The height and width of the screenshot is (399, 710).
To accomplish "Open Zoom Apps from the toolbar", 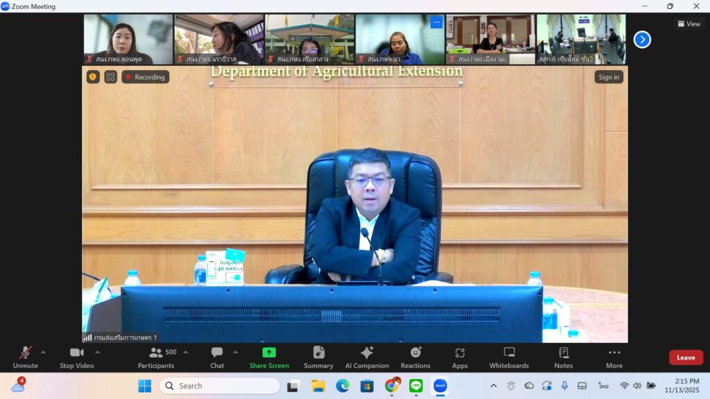I will tap(460, 357).
